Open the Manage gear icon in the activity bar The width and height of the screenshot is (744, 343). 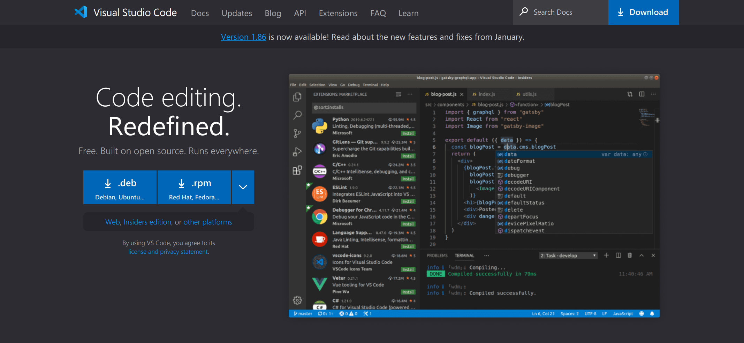point(297,300)
